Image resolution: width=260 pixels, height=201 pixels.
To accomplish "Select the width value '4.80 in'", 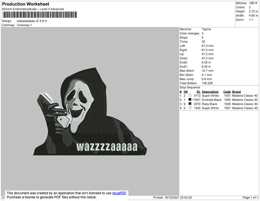I will click(253, 16).
